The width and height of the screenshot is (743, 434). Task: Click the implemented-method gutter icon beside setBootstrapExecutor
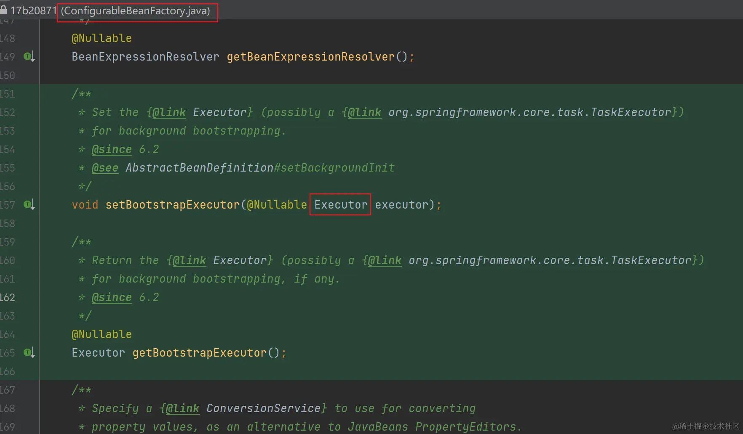coord(29,204)
